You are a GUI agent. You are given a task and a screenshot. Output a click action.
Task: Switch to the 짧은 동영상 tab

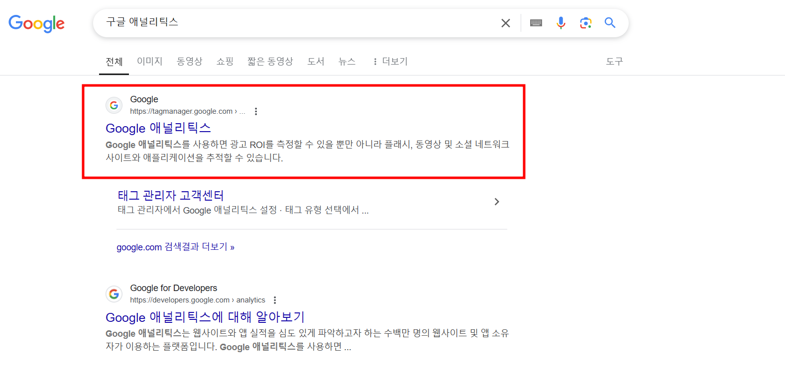click(x=270, y=61)
